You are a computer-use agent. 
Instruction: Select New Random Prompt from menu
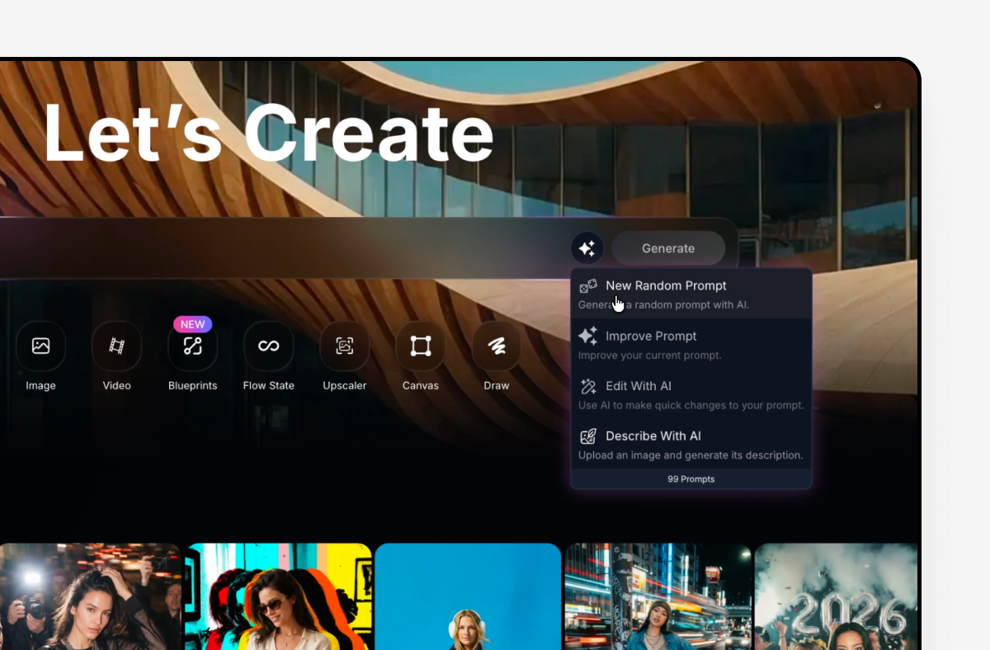pyautogui.click(x=691, y=294)
